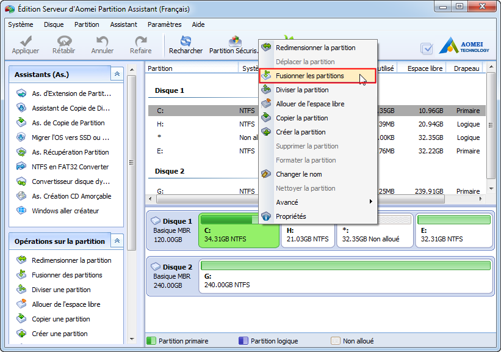
Task: Choose Redimensionner la partition in context menu
Action: [x=317, y=48]
